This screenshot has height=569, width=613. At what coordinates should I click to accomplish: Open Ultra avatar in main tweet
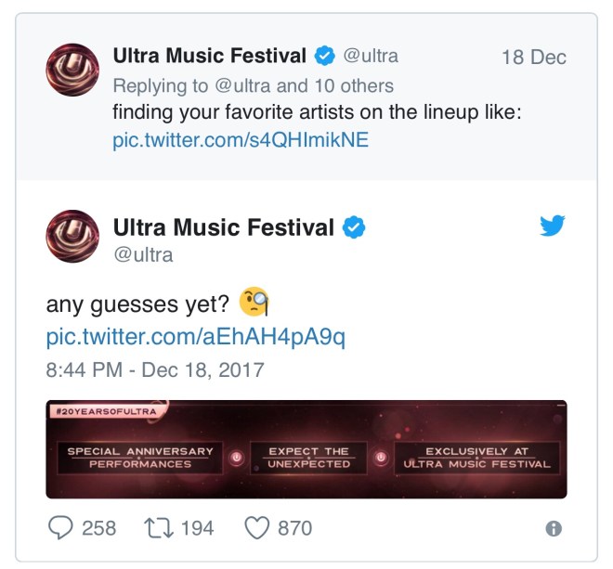click(x=72, y=237)
